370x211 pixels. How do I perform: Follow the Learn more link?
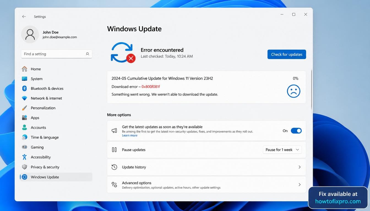[x=130, y=135]
